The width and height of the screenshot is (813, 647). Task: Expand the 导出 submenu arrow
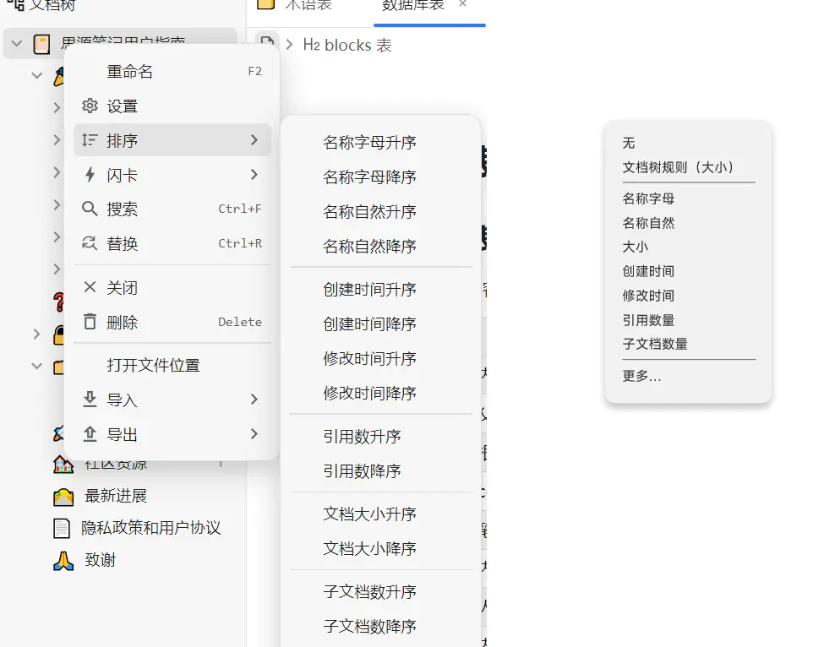(254, 433)
